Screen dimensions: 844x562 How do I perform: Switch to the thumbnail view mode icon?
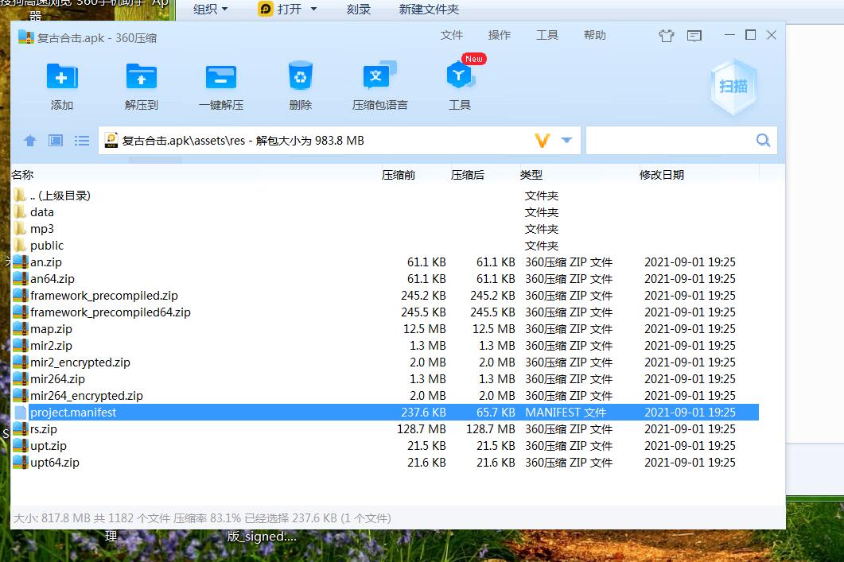click(x=56, y=141)
